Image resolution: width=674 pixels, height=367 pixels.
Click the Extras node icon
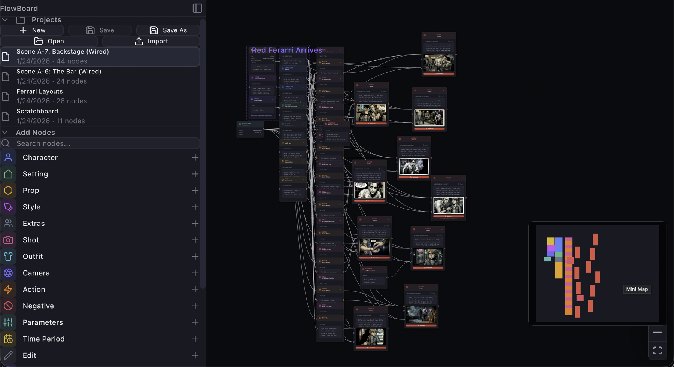pyautogui.click(x=8, y=224)
